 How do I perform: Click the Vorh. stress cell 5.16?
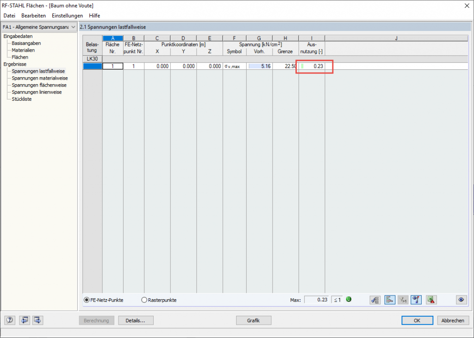click(259, 66)
